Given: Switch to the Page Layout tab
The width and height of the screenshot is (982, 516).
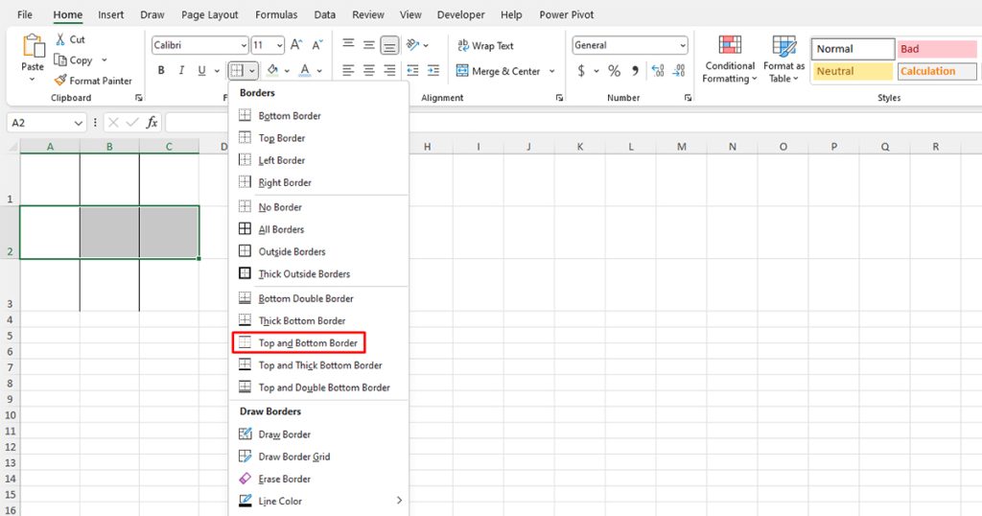Looking at the screenshot, I should pyautogui.click(x=209, y=15).
